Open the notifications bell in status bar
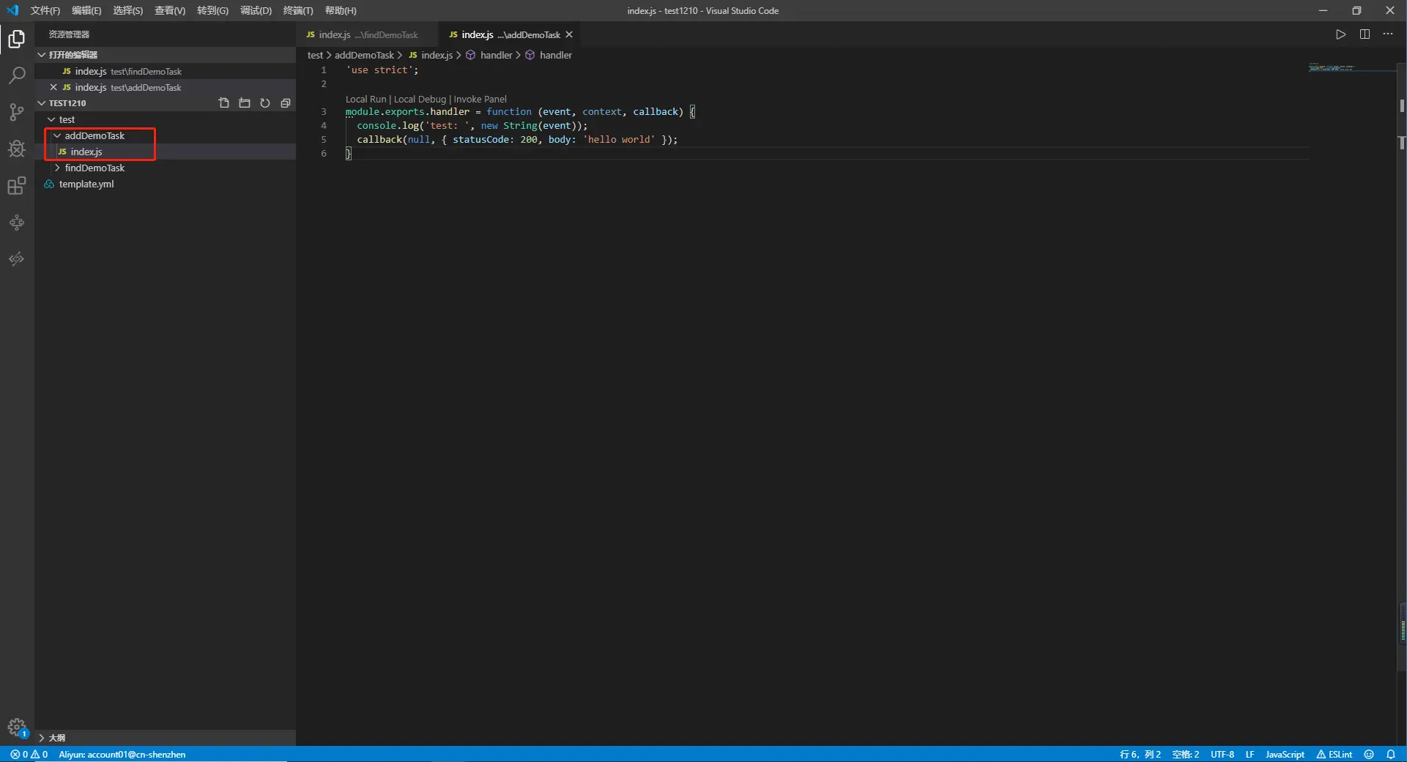This screenshot has width=1407, height=762. click(x=1391, y=755)
